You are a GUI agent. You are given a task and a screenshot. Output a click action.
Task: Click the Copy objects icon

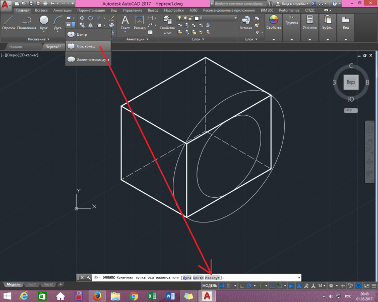82,25
